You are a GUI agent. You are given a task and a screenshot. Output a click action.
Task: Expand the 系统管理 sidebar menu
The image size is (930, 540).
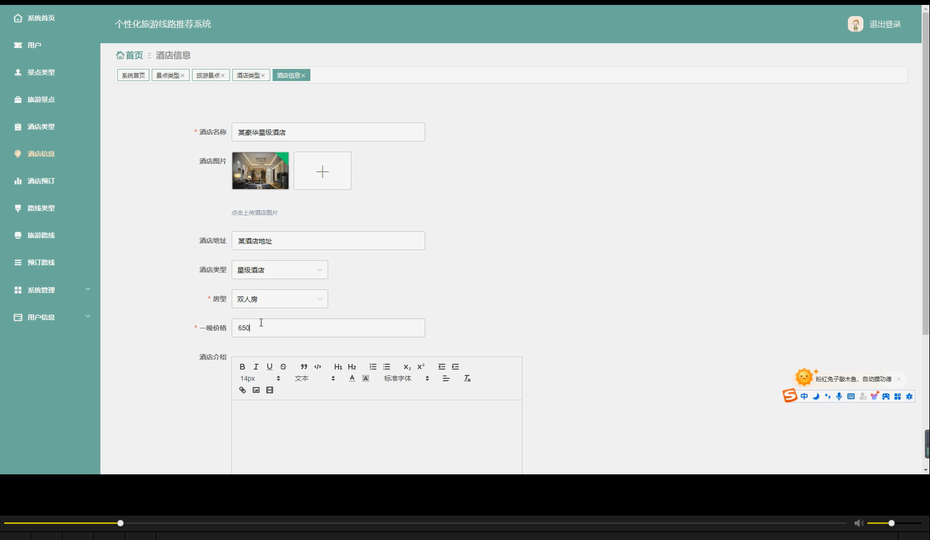pos(50,290)
